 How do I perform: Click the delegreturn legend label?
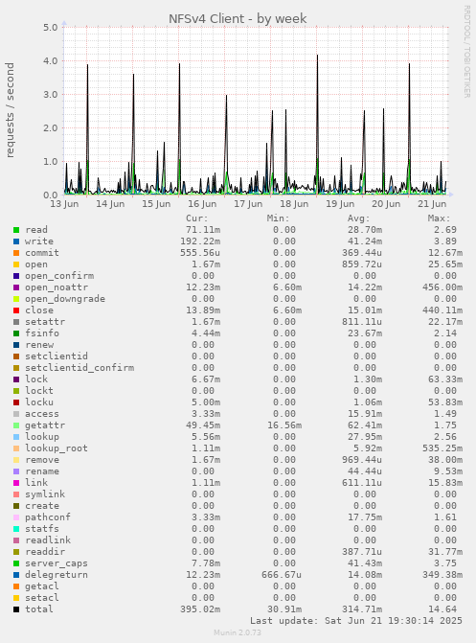pos(57,575)
